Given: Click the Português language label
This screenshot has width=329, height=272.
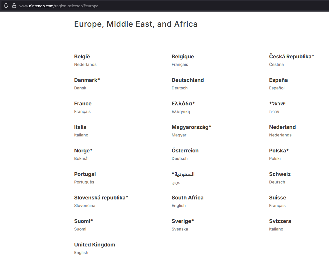Looking at the screenshot, I should click(x=84, y=182).
